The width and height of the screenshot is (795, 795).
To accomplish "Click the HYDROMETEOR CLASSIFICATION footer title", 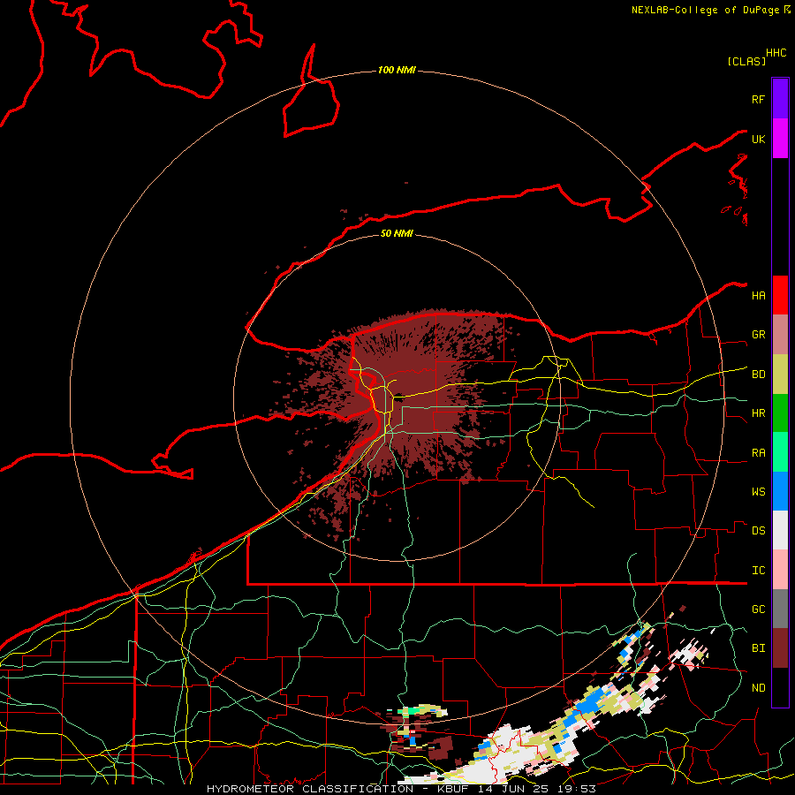I will click(310, 789).
